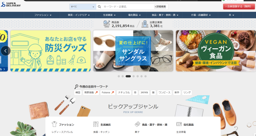Open the レディースアパレル link
The width and height of the screenshot is (256, 136).
62,132
